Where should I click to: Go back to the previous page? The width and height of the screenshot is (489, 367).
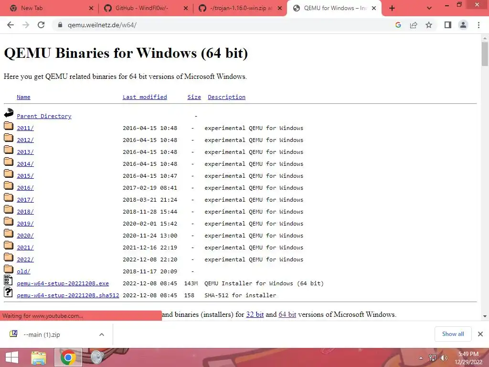pyautogui.click(x=11, y=25)
